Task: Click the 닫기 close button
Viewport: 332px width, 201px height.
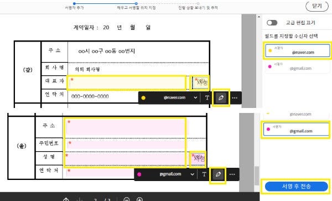Action: tap(317, 6)
